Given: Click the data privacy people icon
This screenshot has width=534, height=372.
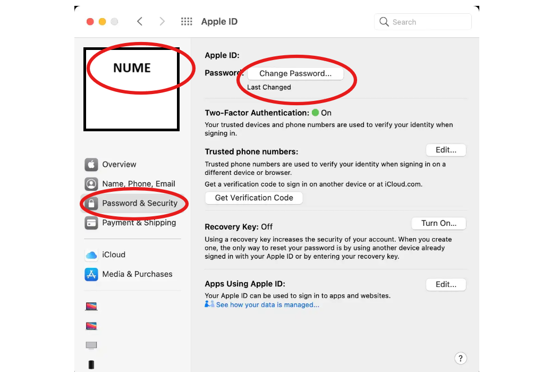Looking at the screenshot, I should [209, 304].
